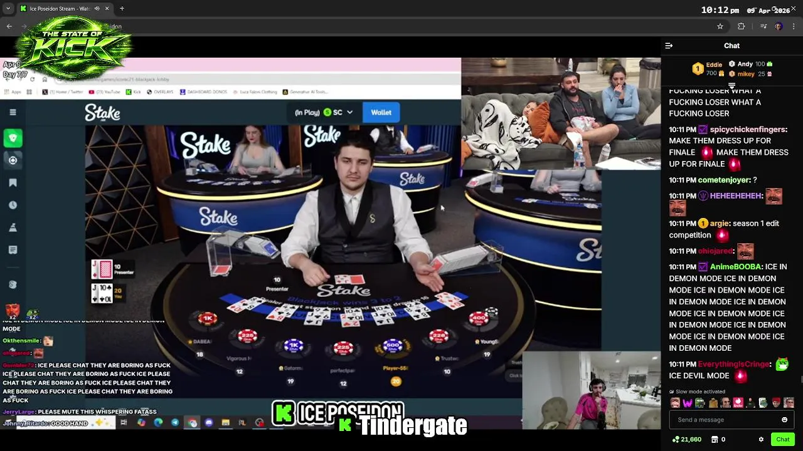Click the crosshair target icon in Stake sidebar

coord(13,160)
